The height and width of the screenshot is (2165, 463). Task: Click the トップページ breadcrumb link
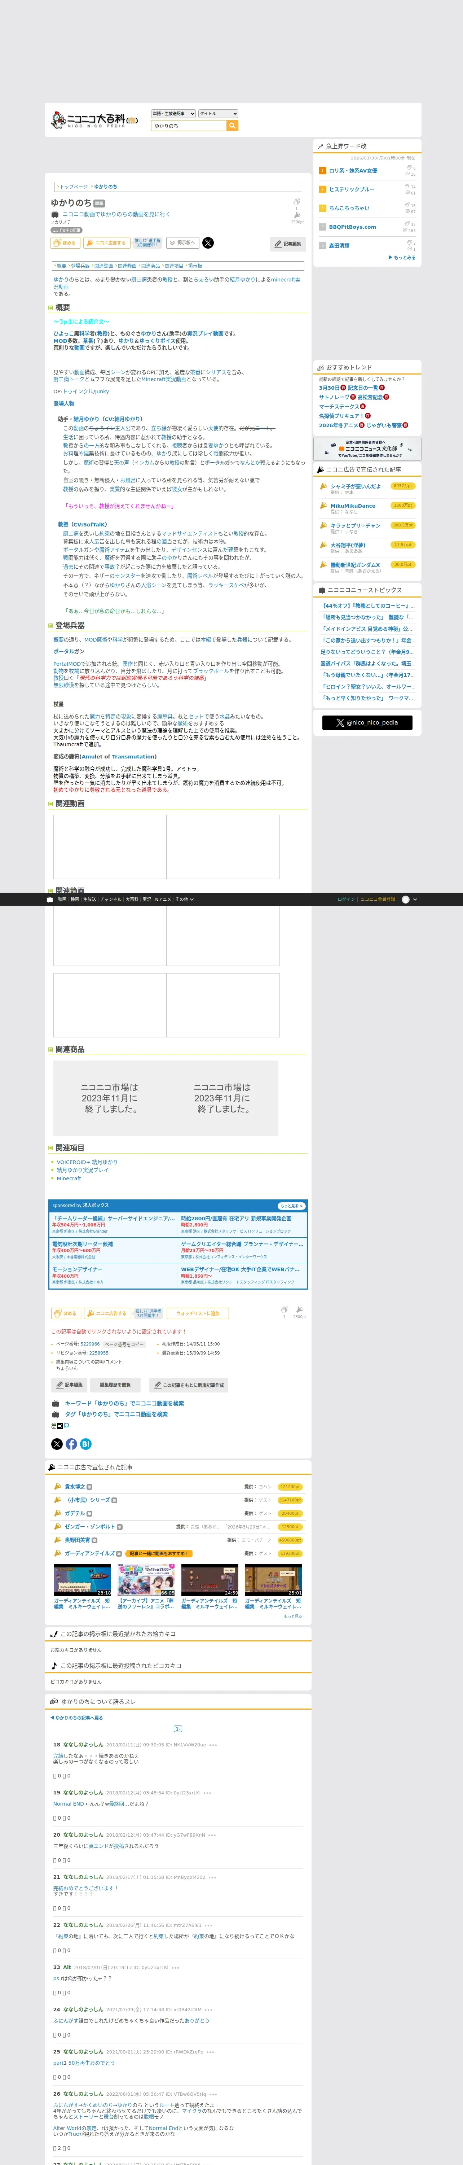pyautogui.click(x=73, y=187)
